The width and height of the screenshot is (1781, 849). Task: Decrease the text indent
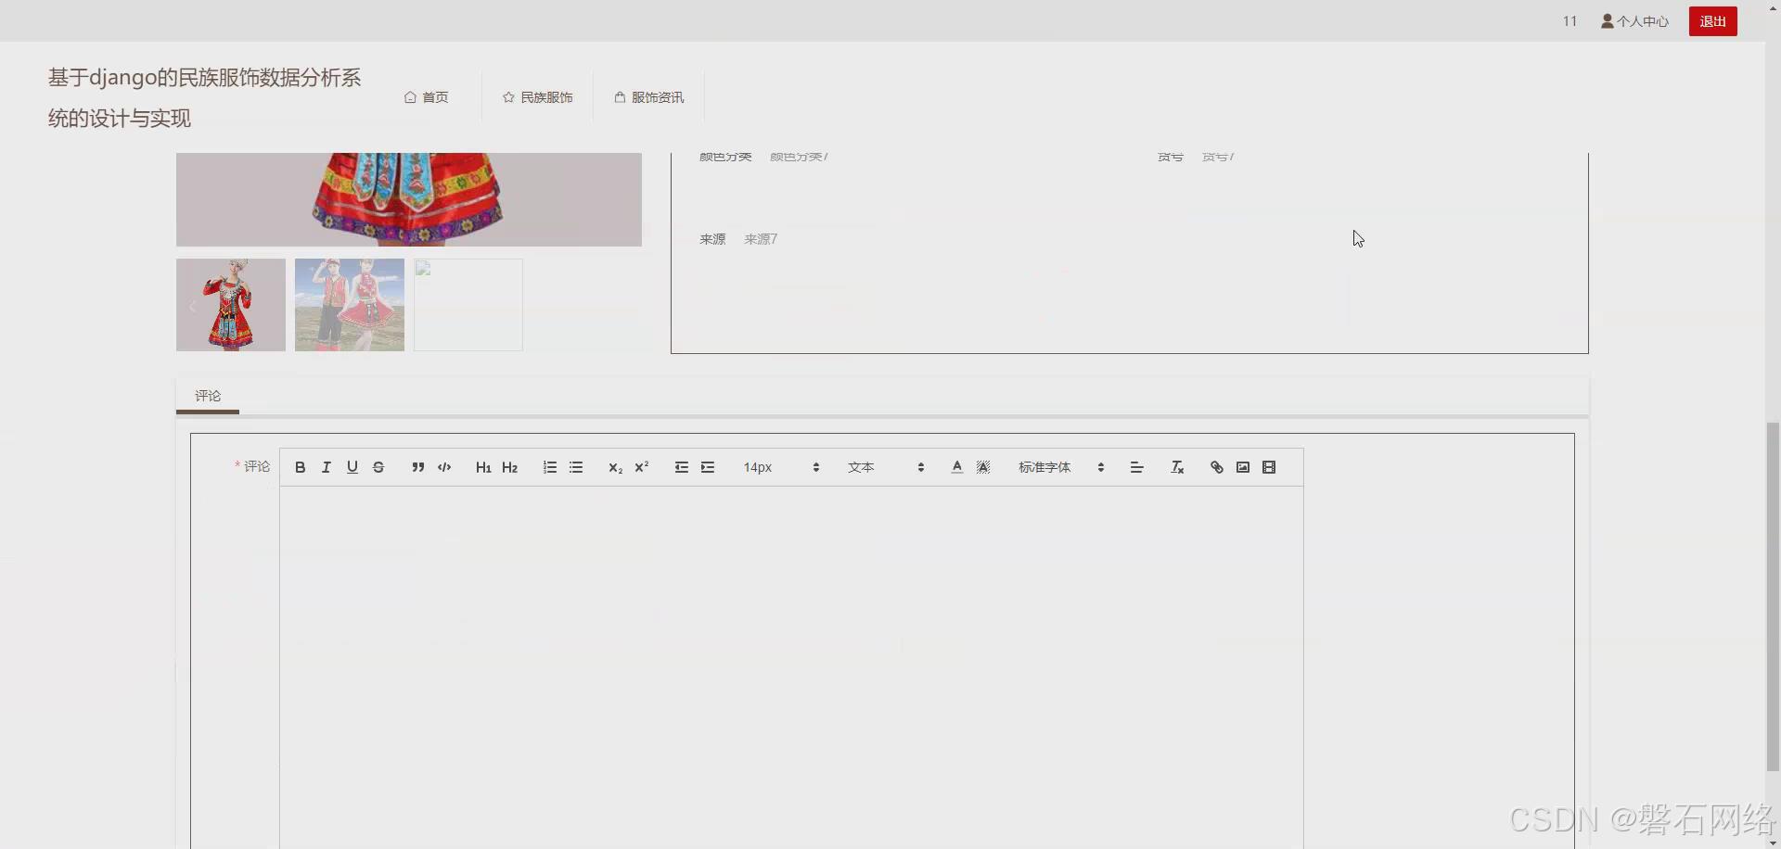coord(682,467)
